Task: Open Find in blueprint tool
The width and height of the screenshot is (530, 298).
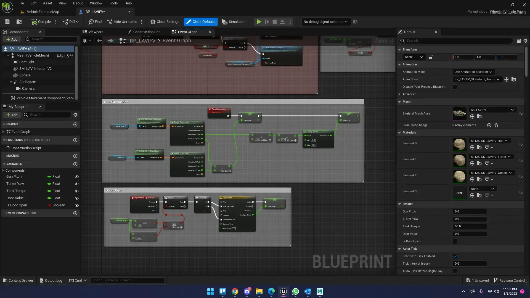Action: click(x=95, y=22)
